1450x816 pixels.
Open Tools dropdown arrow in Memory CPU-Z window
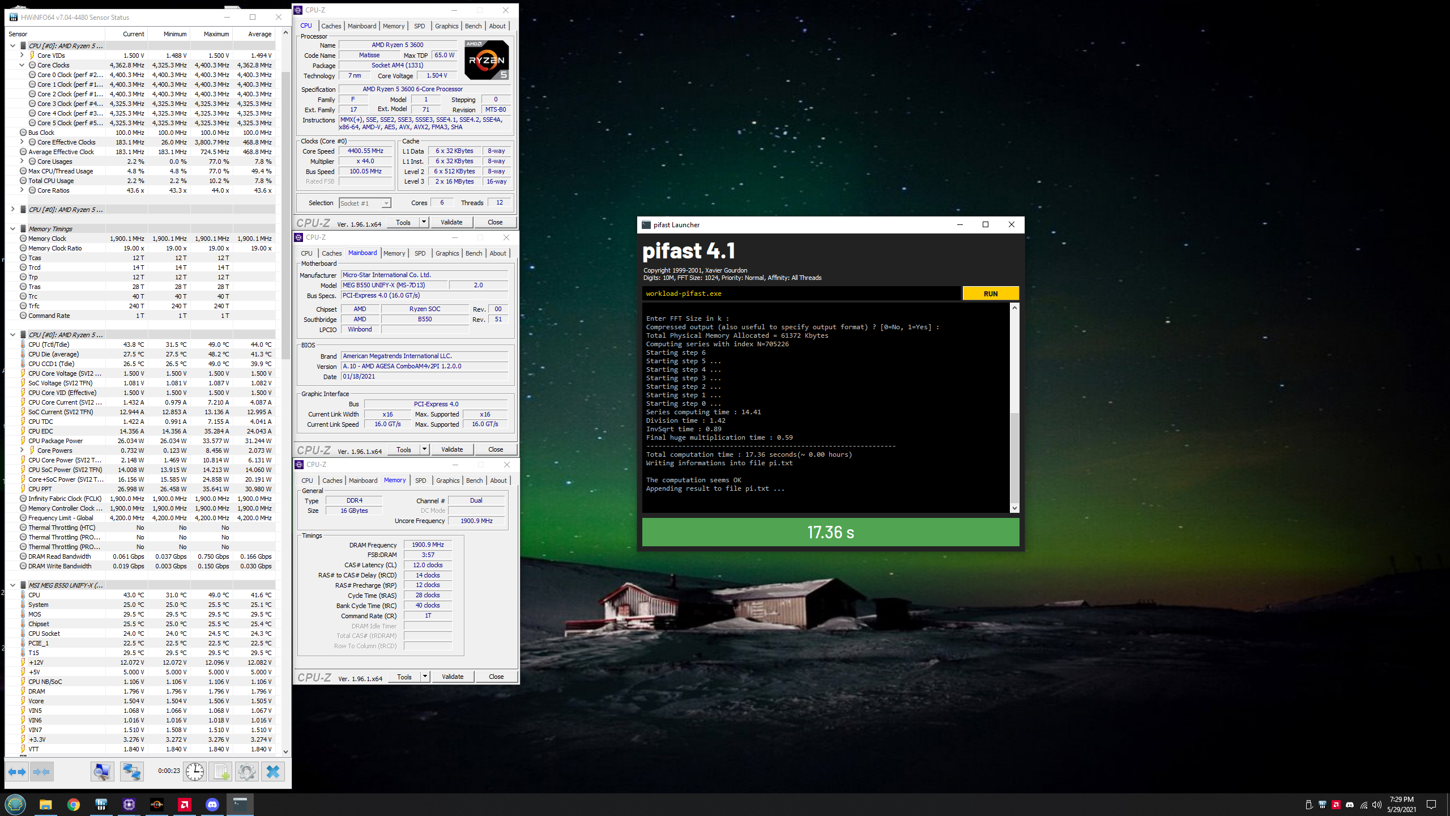click(425, 677)
